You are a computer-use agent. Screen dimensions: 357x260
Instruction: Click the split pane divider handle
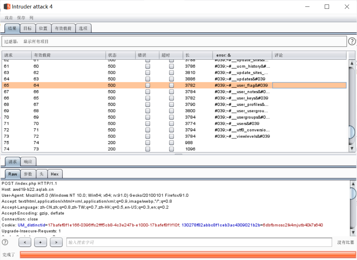tap(178, 154)
